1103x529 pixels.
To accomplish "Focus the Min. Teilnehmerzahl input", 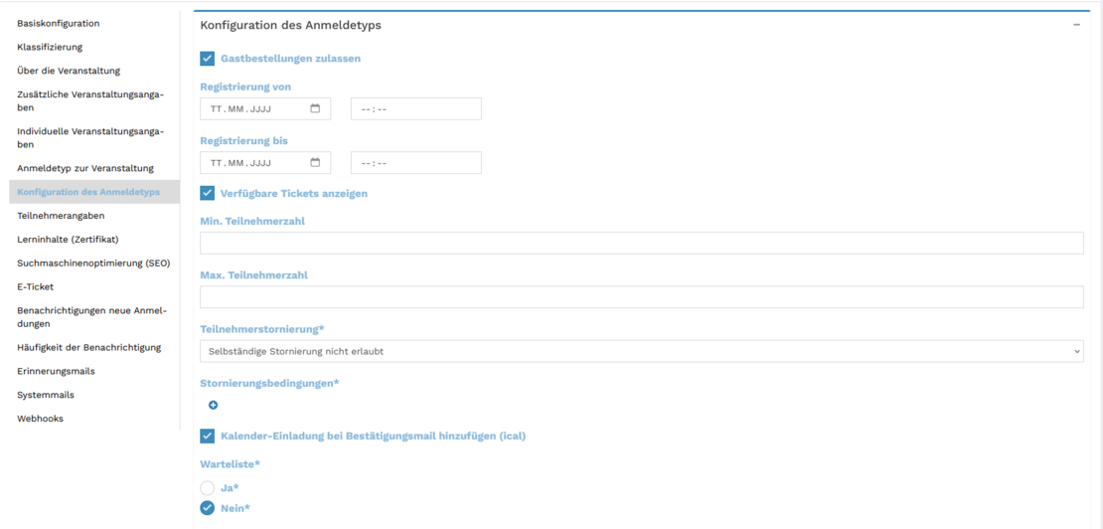I will pyautogui.click(x=642, y=243).
